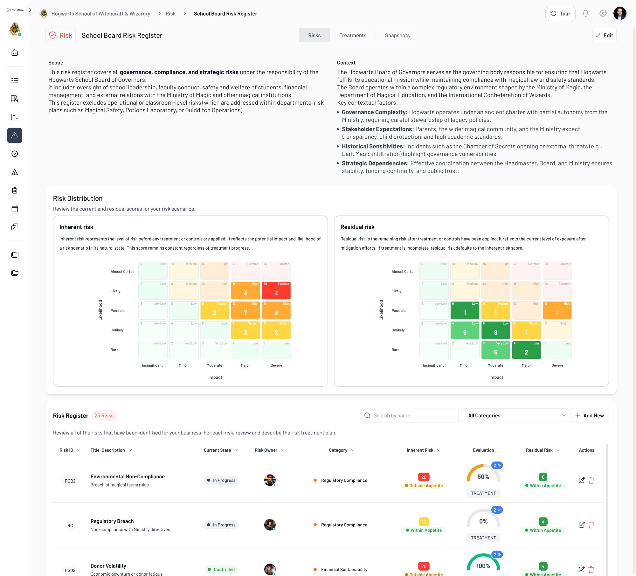Click the edit icon for Regulatory Breach

point(582,525)
